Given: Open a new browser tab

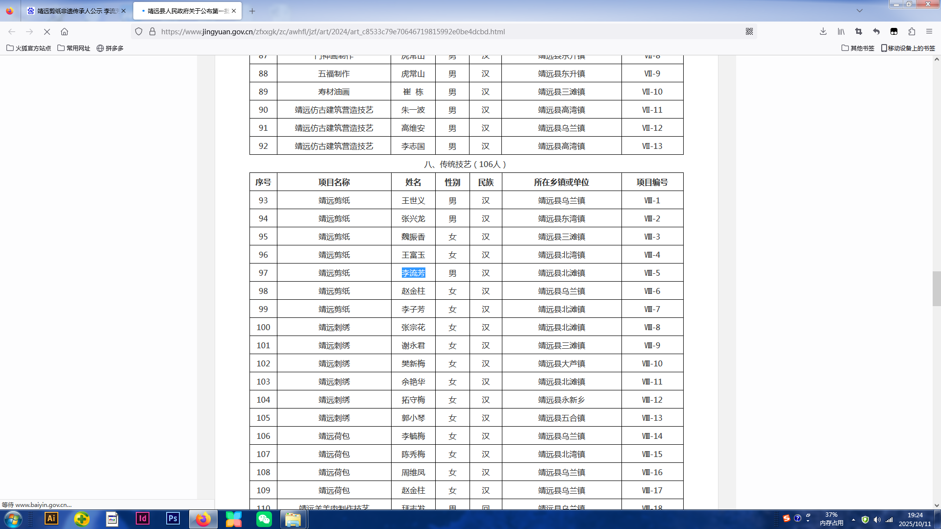Looking at the screenshot, I should click(x=252, y=11).
